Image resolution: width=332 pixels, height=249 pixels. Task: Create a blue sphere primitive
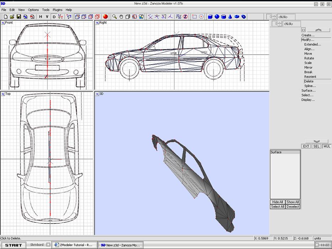(217, 17)
